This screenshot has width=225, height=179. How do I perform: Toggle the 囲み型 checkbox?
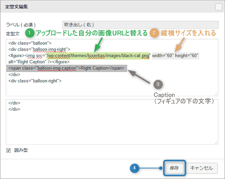9,150
